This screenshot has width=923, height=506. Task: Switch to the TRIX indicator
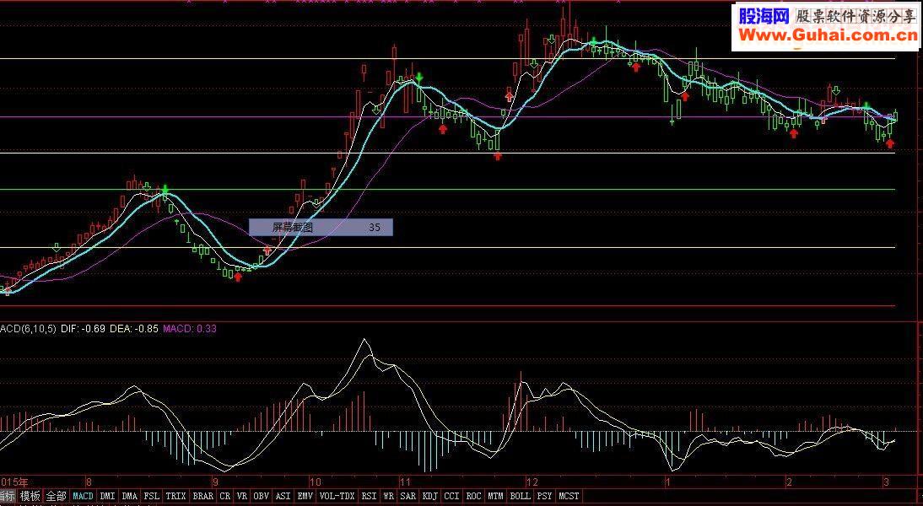click(x=175, y=496)
